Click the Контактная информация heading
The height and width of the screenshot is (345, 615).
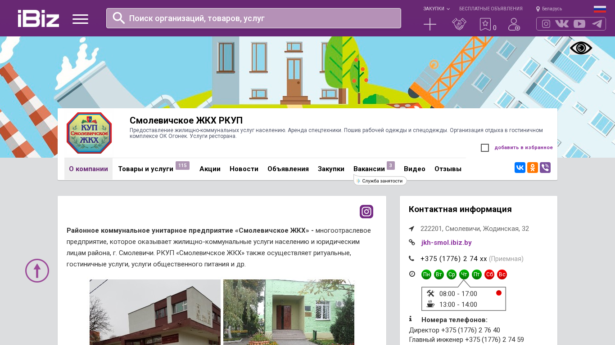coord(460,209)
